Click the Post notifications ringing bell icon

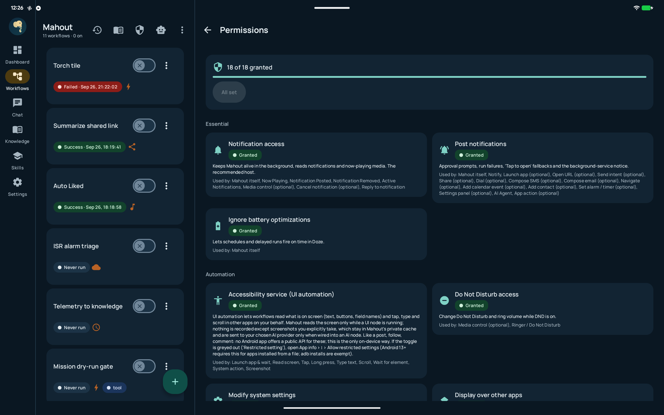(444, 150)
